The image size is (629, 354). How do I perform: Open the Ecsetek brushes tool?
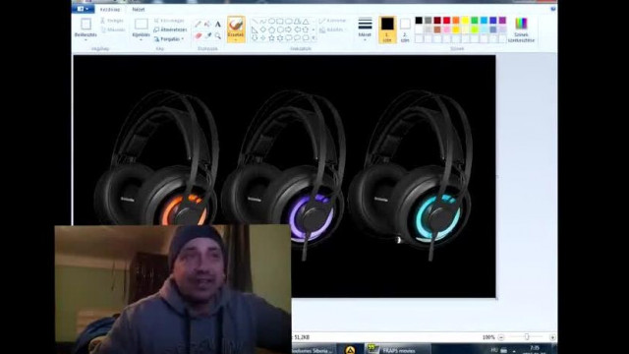pos(236,29)
